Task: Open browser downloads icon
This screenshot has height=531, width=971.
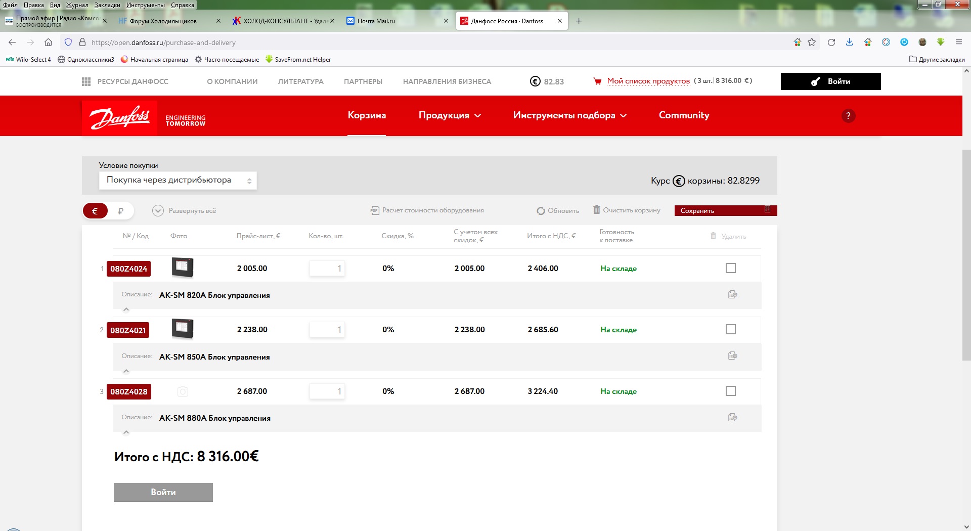Action: pos(849,42)
